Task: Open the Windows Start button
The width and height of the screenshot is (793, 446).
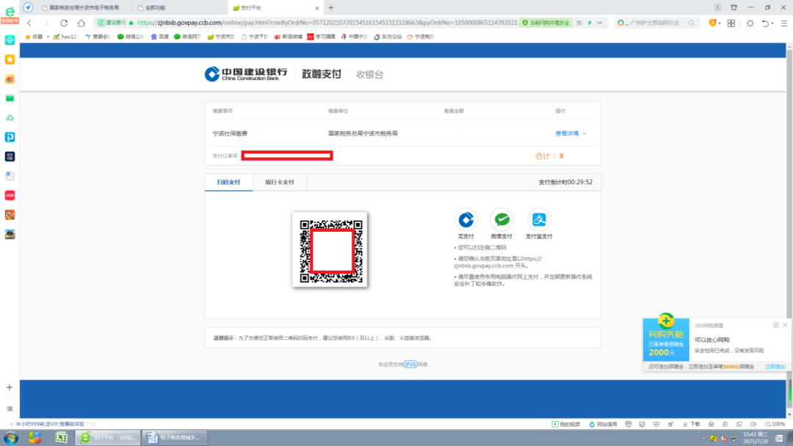Action: coord(11,438)
